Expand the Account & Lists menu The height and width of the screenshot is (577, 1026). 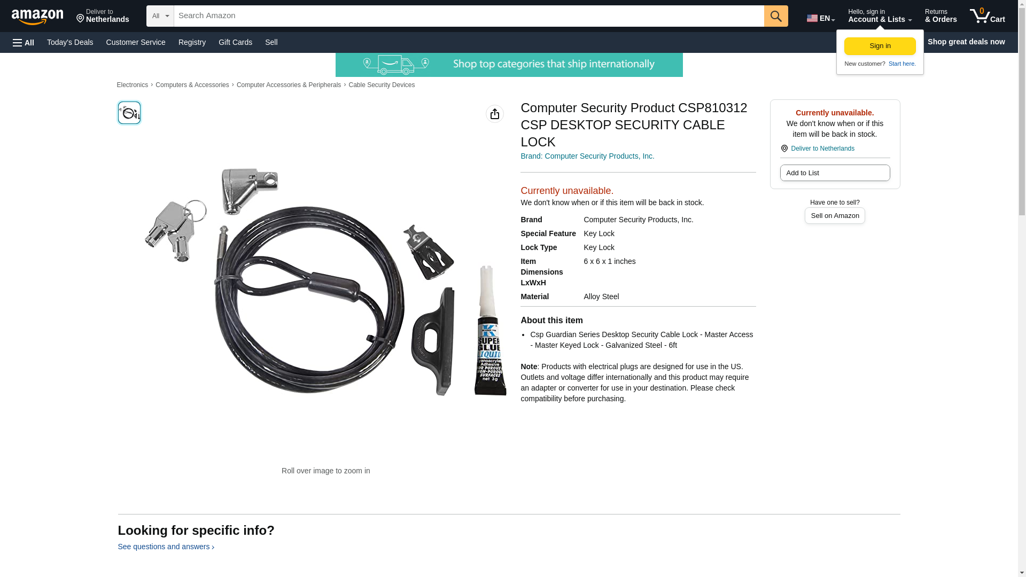click(x=880, y=16)
